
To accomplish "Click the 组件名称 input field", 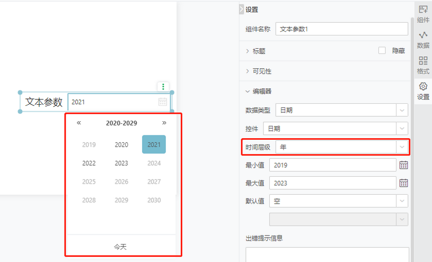I will point(342,29).
